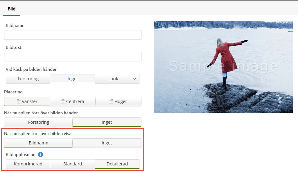Focus the Bildtext input box
Screen dimensions: 298x172
73,57
